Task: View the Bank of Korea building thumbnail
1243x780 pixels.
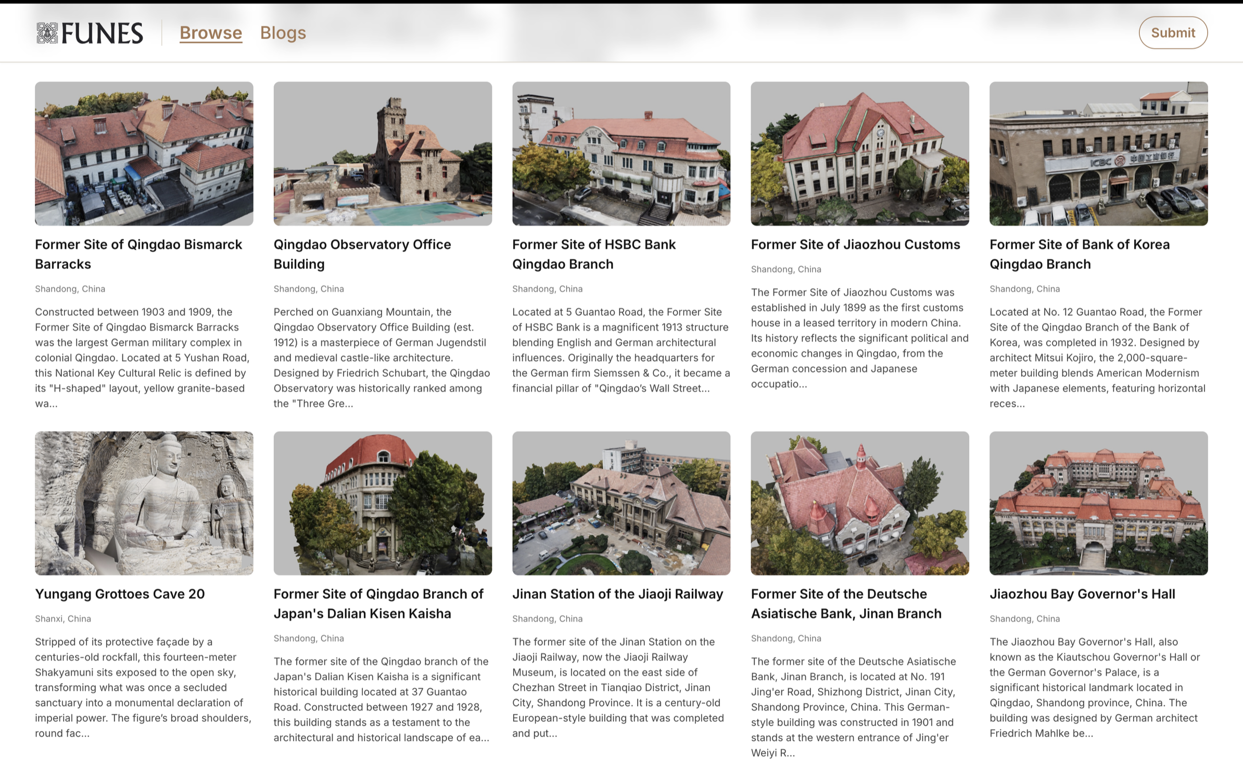Action: pos(1098,154)
